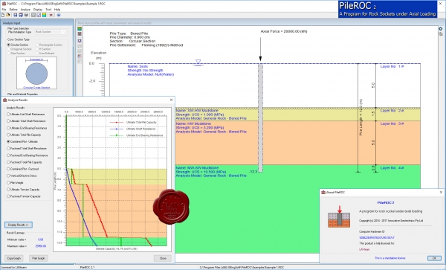Click the green layers icon beside profile view
The image size is (446, 270).
(80, 29)
